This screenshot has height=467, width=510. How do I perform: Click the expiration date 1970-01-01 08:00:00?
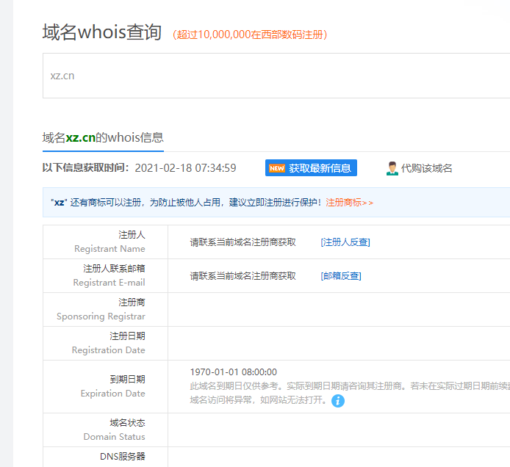[234, 372]
